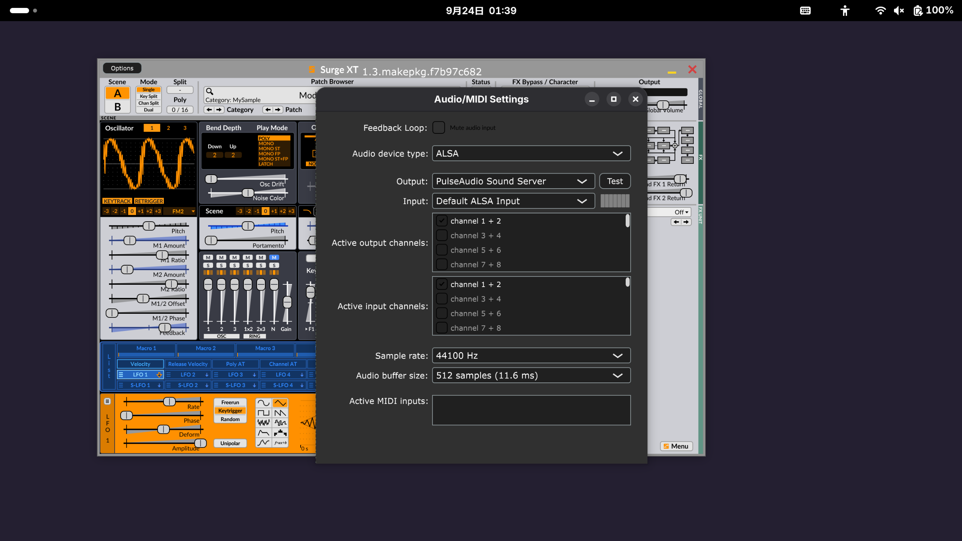The image size is (962, 541).
Task: Select the Release Velocity modulator
Action: click(x=188, y=364)
